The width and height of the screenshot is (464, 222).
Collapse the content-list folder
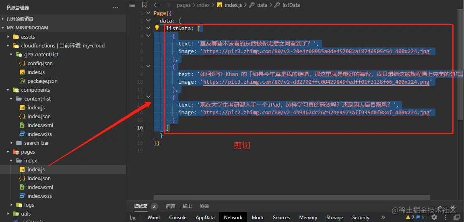coord(11,99)
